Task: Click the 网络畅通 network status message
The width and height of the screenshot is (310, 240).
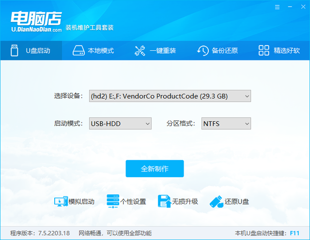Action: 115,233
